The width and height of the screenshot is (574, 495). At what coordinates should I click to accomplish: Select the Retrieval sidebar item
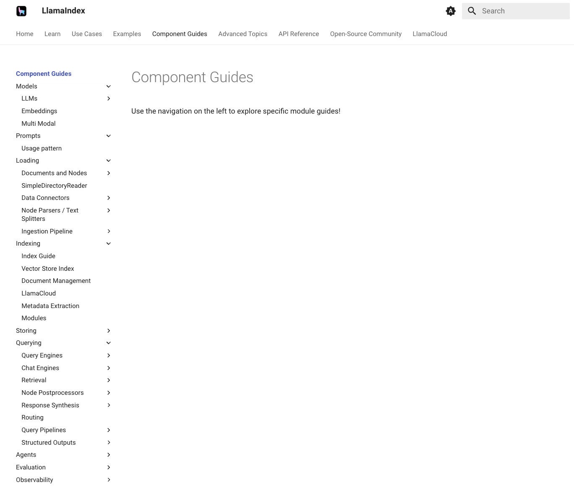point(34,380)
